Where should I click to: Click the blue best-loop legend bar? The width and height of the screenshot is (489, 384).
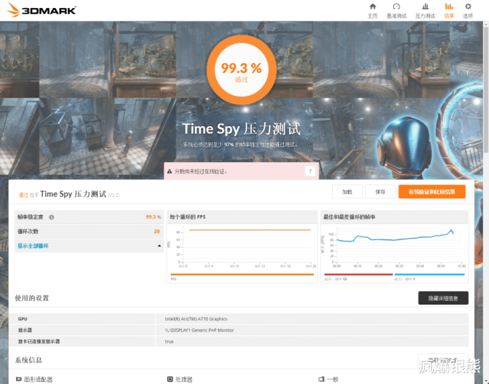[429, 274]
